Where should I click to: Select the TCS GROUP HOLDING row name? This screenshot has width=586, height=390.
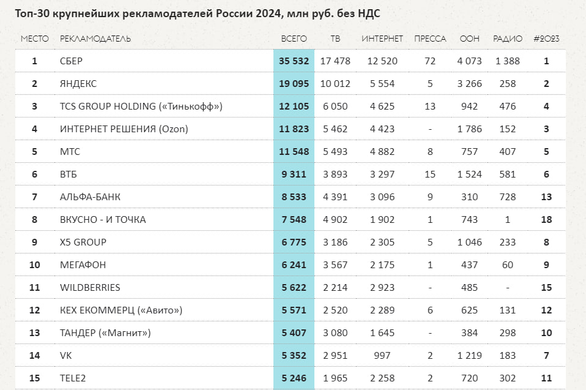[x=141, y=107]
